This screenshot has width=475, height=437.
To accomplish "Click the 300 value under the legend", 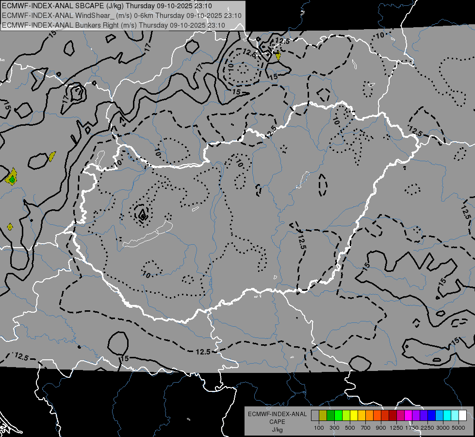I will pos(334,428).
